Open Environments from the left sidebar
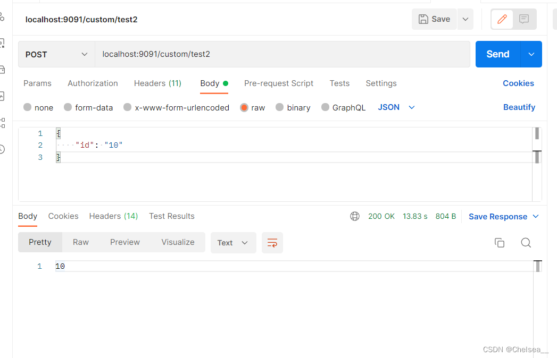The height and width of the screenshot is (358, 557). point(2,42)
